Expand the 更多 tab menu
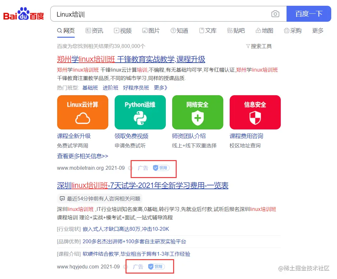 318,31
